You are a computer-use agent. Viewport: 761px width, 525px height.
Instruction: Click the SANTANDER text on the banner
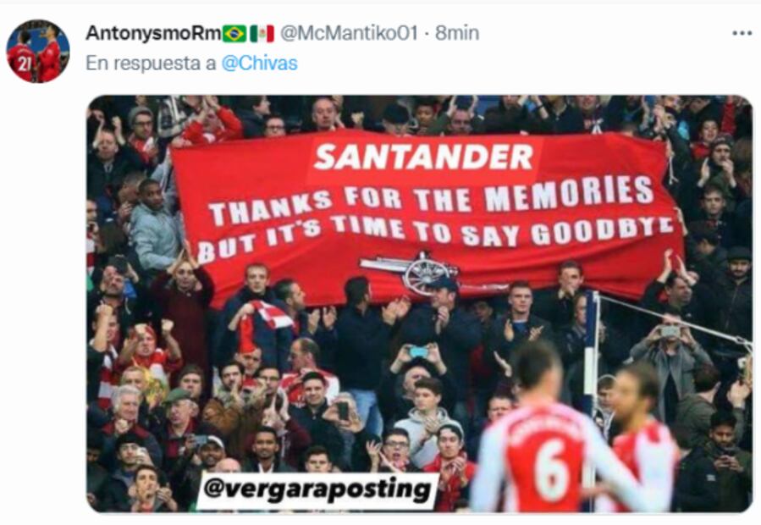[x=424, y=157]
